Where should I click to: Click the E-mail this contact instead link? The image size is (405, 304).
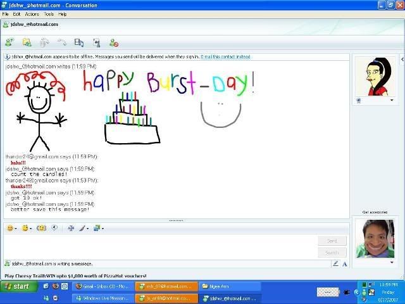[225, 56]
